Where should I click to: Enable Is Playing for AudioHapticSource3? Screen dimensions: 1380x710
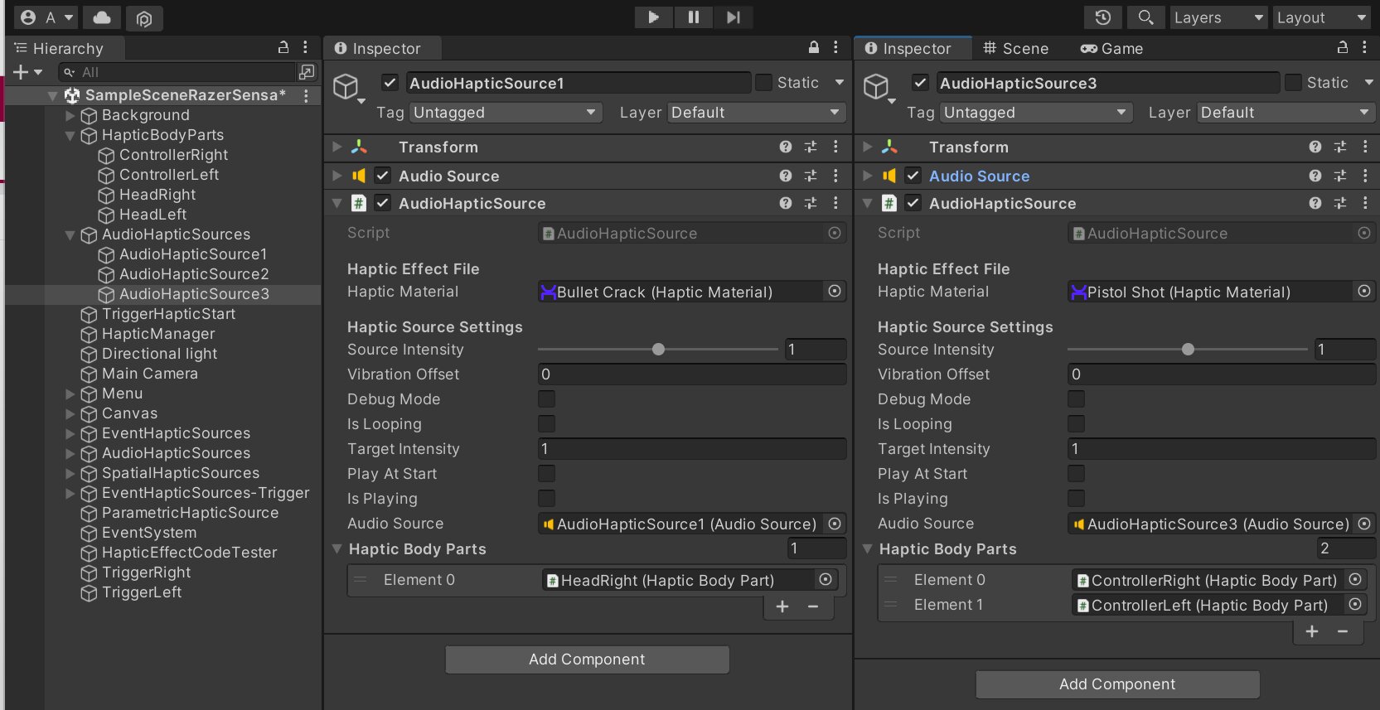1076,499
